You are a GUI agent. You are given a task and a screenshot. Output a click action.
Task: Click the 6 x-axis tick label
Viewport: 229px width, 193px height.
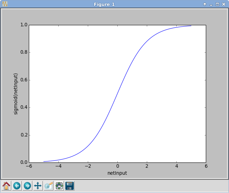click(x=206, y=166)
